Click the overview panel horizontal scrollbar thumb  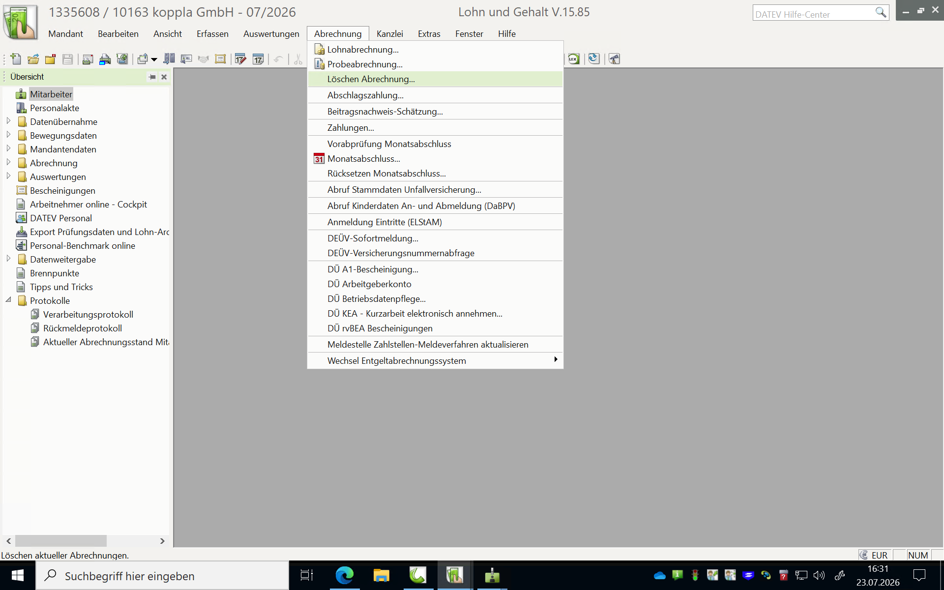(x=61, y=541)
